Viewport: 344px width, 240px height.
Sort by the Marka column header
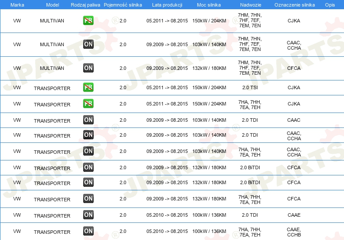click(x=17, y=4)
